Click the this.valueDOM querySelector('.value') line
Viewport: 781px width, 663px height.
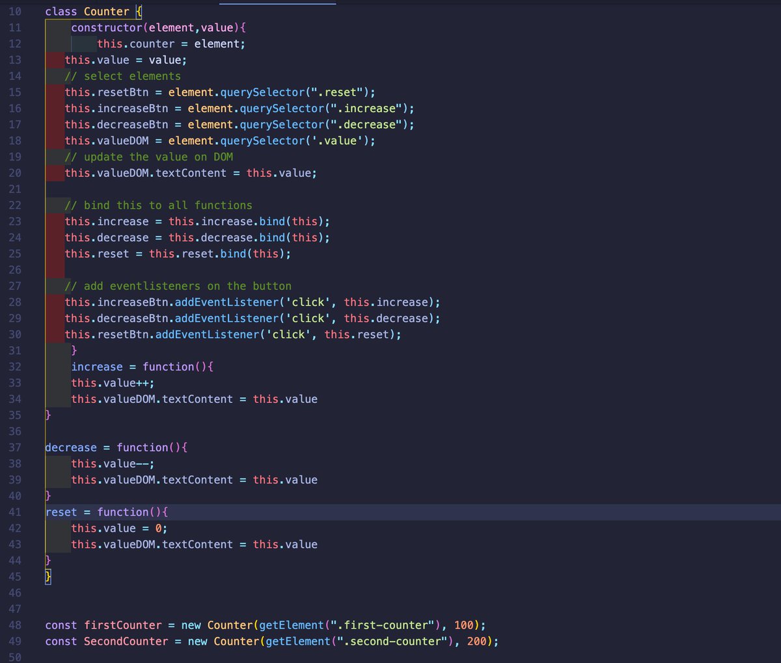click(x=220, y=141)
